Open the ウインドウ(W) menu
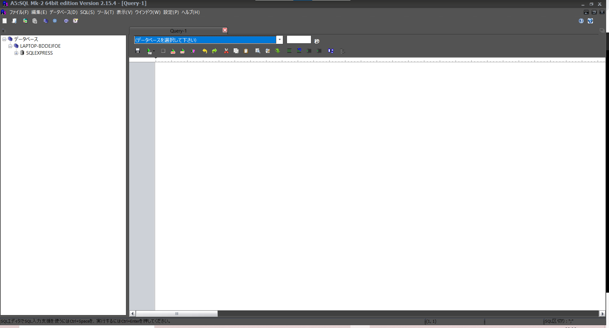This screenshot has width=609, height=328. tap(148, 12)
